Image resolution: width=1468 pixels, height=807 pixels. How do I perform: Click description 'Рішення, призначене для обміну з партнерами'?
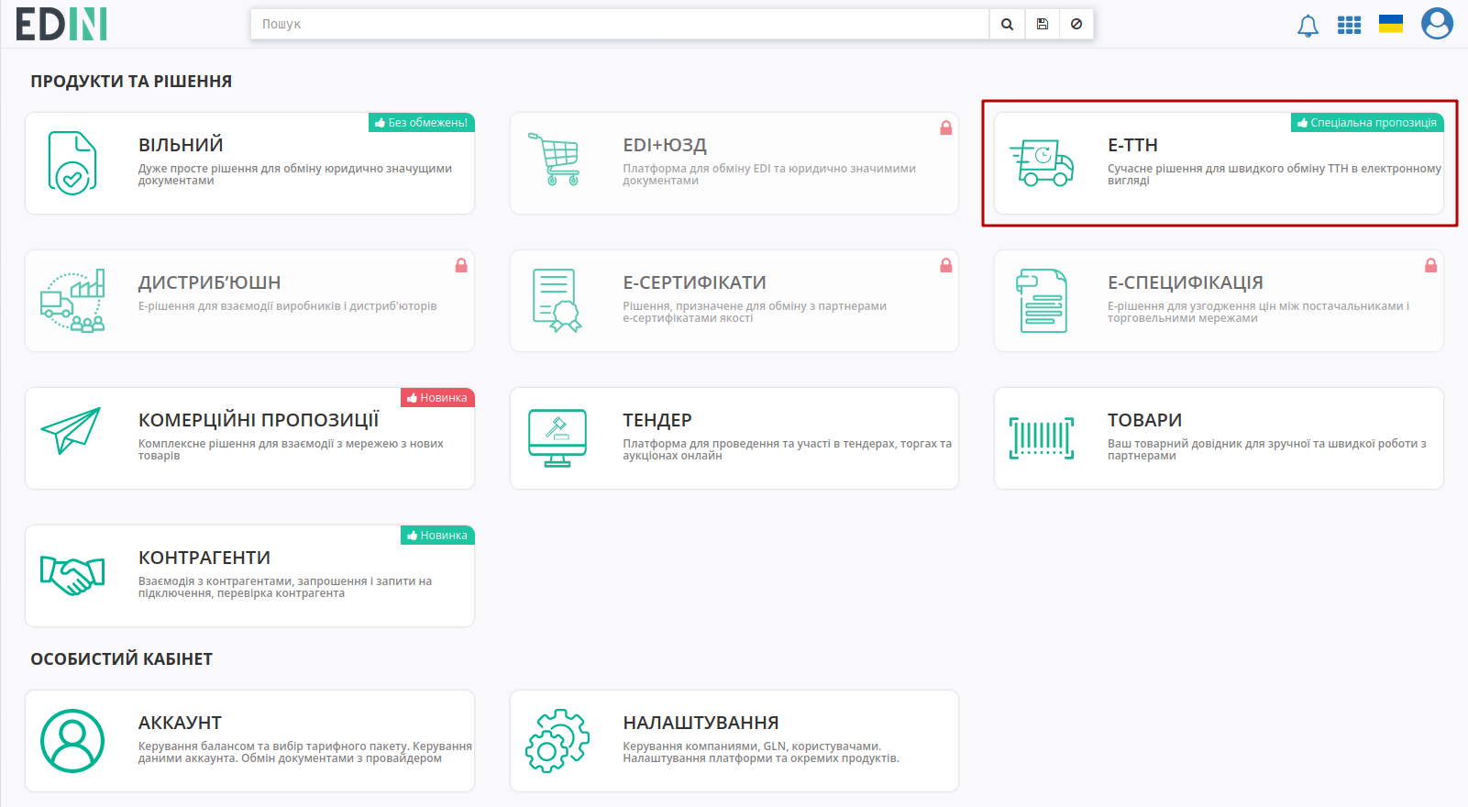[755, 312]
